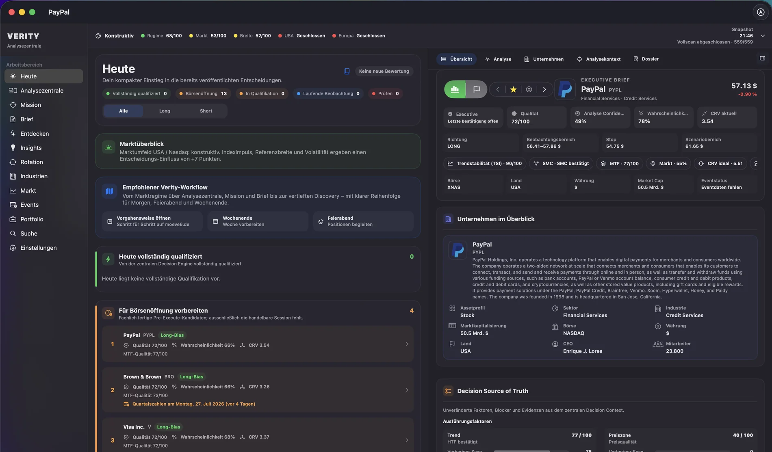This screenshot has width=772, height=452.
Task: Select the green chart view button
Action: 455,89
